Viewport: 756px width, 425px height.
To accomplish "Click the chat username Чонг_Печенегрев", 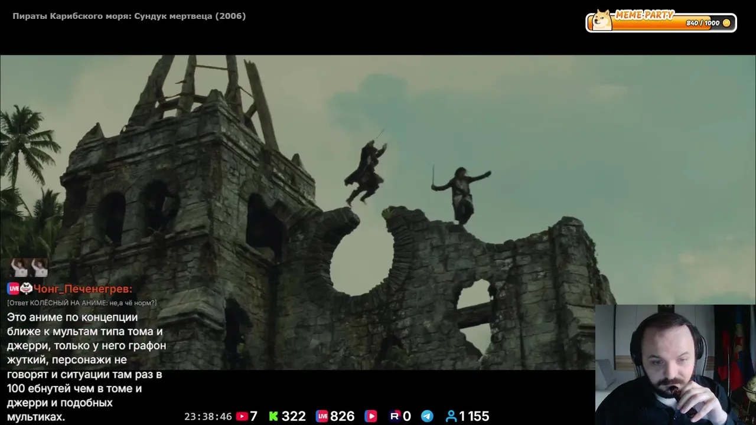I will click(83, 289).
